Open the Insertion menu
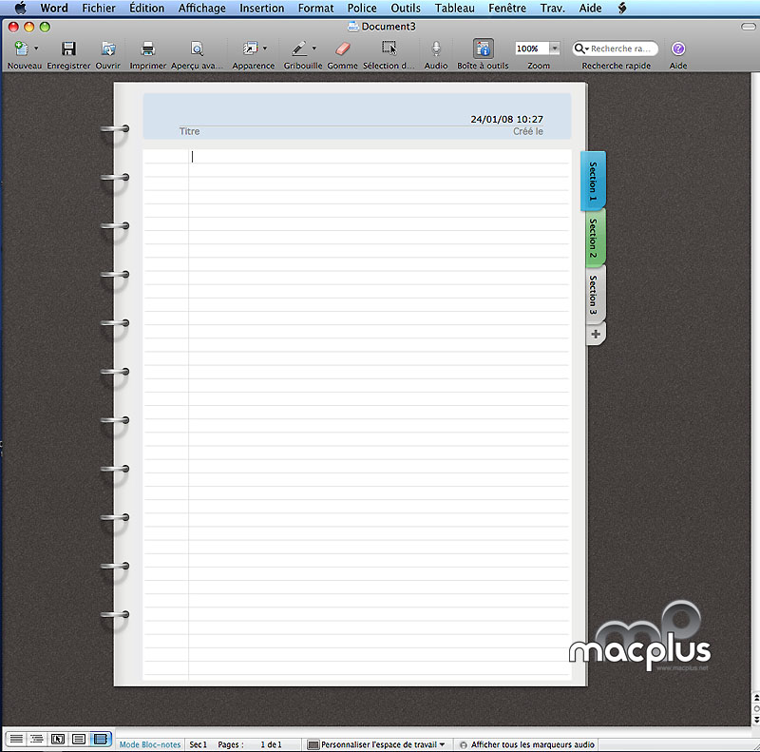This screenshot has width=760, height=752. coord(262,8)
